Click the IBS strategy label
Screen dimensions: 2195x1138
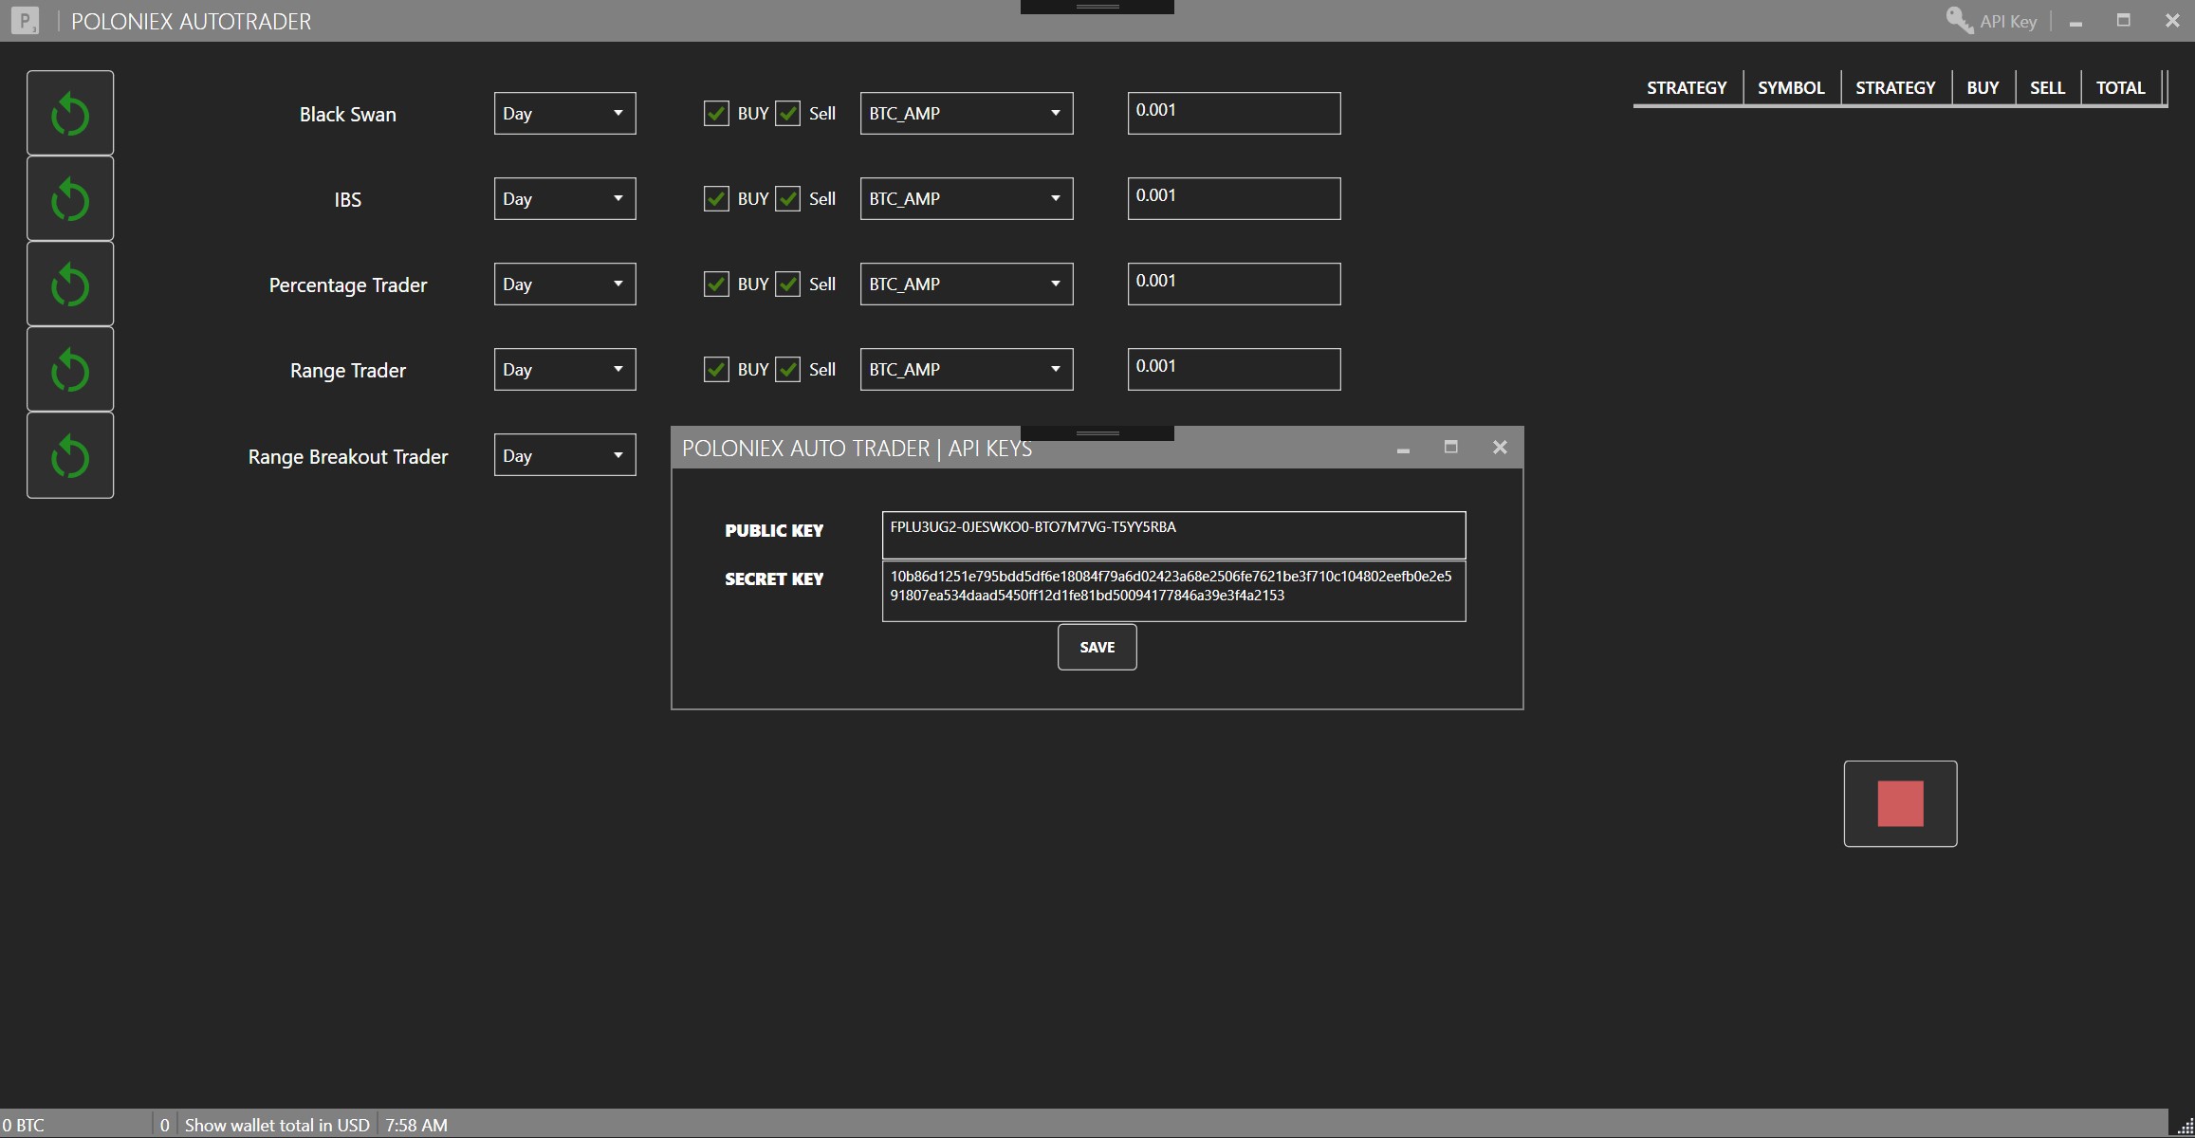pos(347,199)
